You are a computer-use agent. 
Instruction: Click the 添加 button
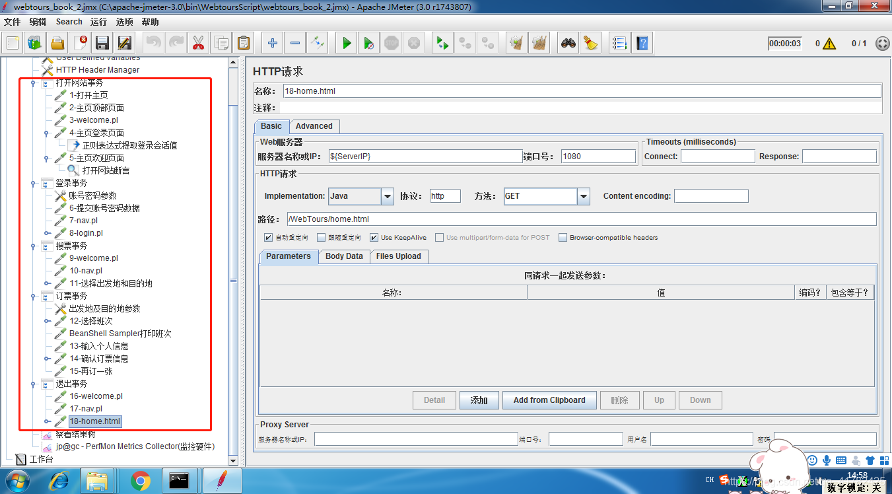click(479, 400)
